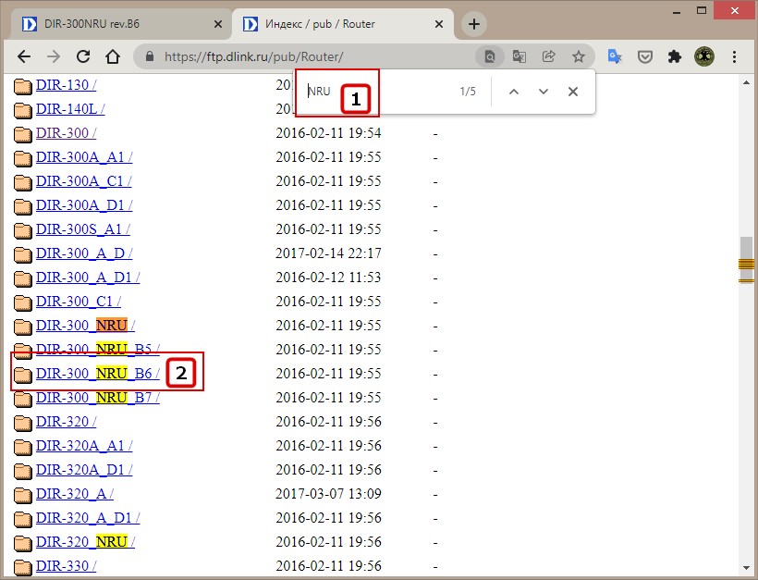Open the DIR-320_NRU folder link
Screen dimensions: 758x580
pyautogui.click(x=86, y=542)
